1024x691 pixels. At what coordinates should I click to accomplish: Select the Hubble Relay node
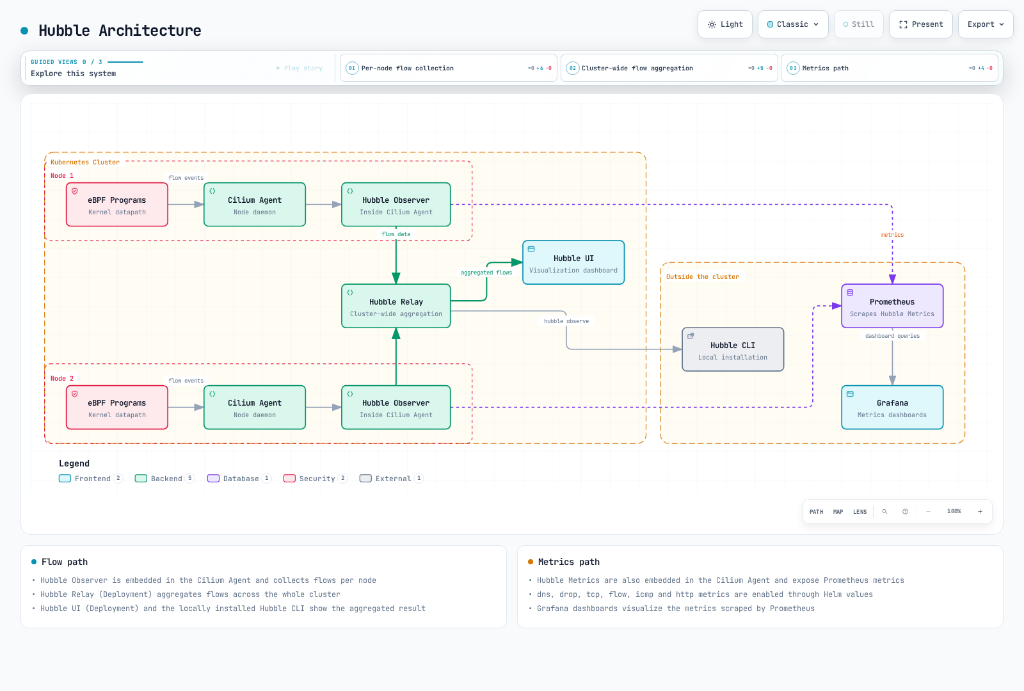396,306
